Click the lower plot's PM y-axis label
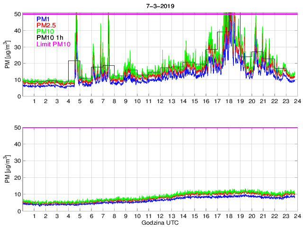This screenshot has height=227, width=303. [x=7, y=170]
